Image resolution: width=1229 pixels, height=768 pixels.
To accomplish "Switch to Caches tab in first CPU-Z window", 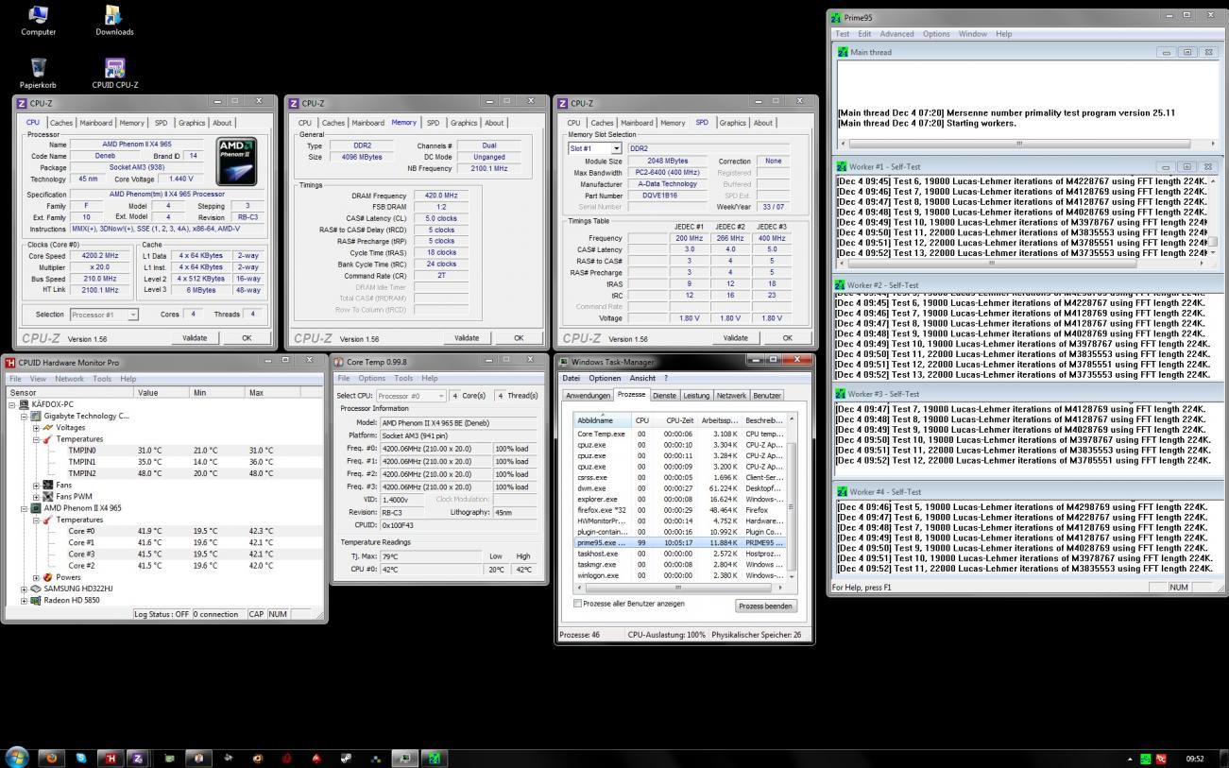I will [x=60, y=123].
